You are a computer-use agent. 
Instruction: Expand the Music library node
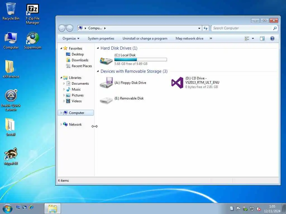click(64, 89)
